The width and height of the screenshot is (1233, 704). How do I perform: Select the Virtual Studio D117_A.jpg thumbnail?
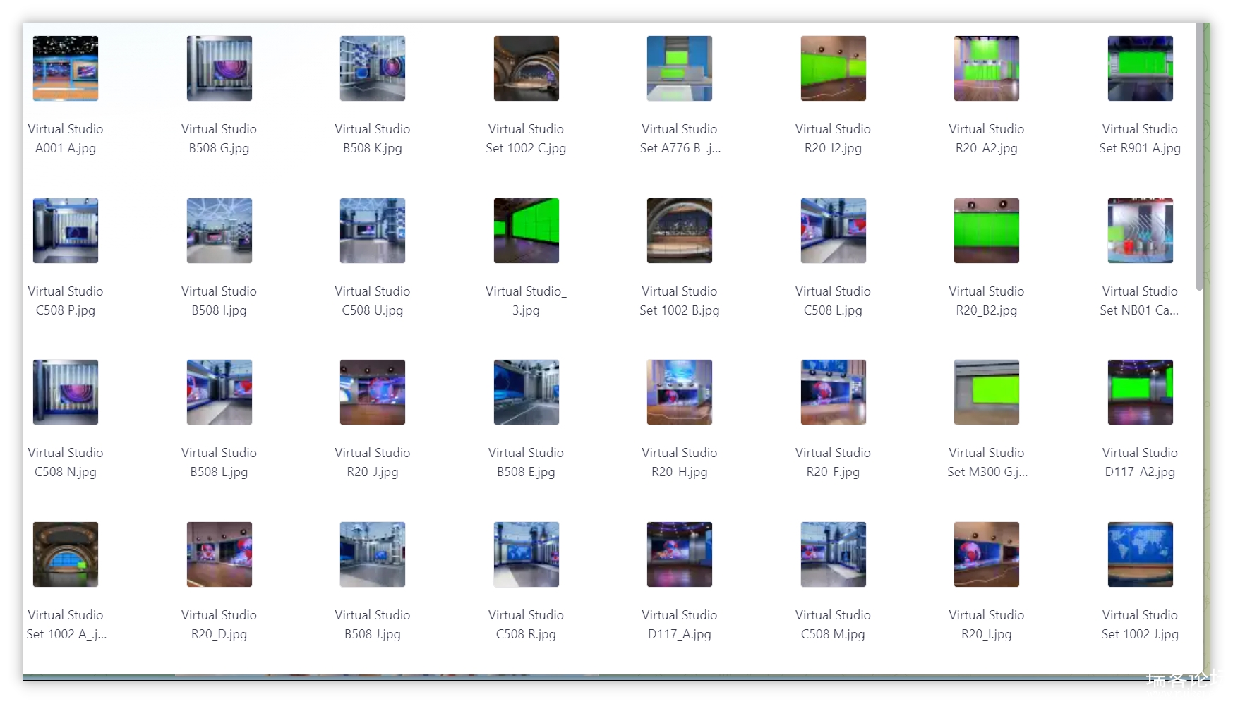click(x=680, y=554)
